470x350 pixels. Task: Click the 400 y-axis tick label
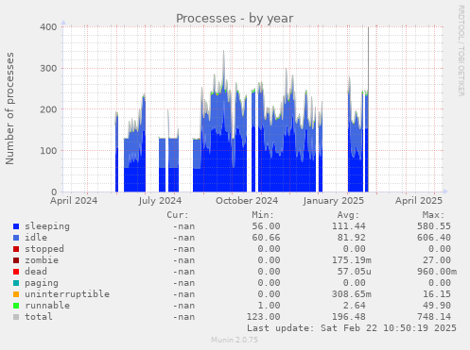[48, 27]
